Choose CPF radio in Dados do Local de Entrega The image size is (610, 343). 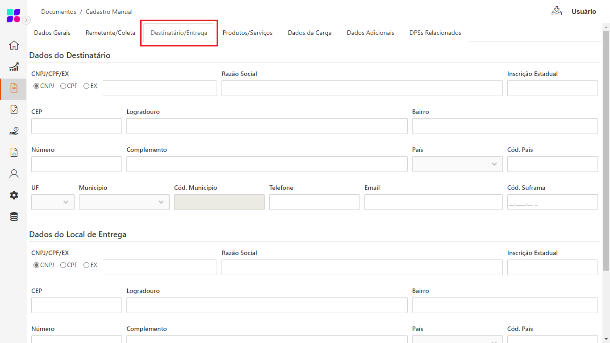pyautogui.click(x=63, y=265)
